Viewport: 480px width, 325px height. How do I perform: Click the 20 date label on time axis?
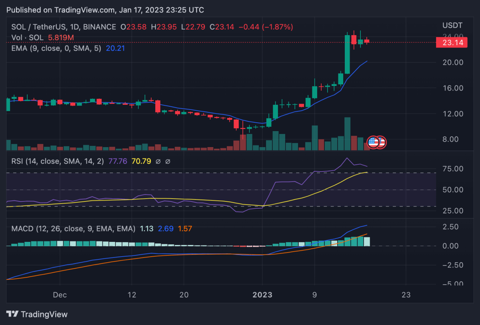point(184,295)
